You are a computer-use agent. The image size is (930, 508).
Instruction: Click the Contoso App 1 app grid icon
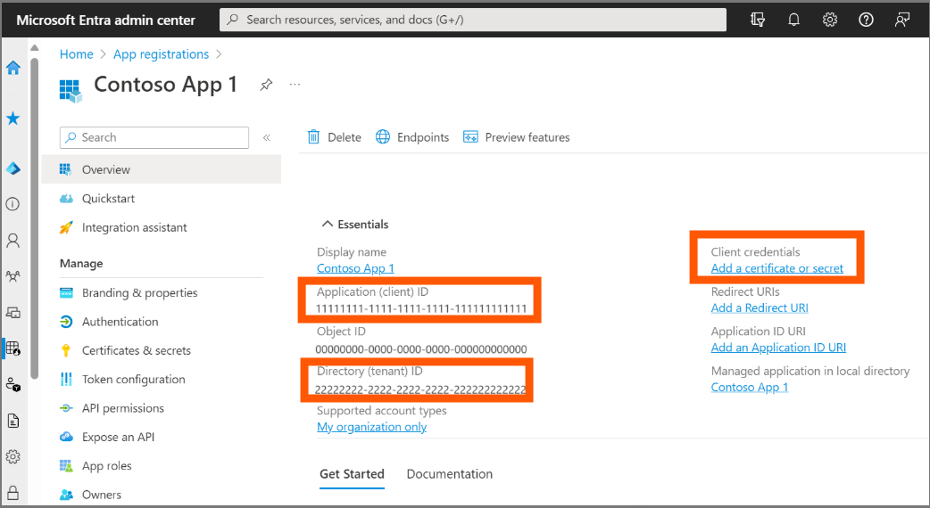click(71, 91)
